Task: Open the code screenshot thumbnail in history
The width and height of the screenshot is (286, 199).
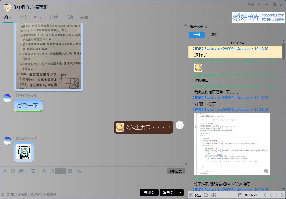Action: pyautogui.click(x=232, y=144)
